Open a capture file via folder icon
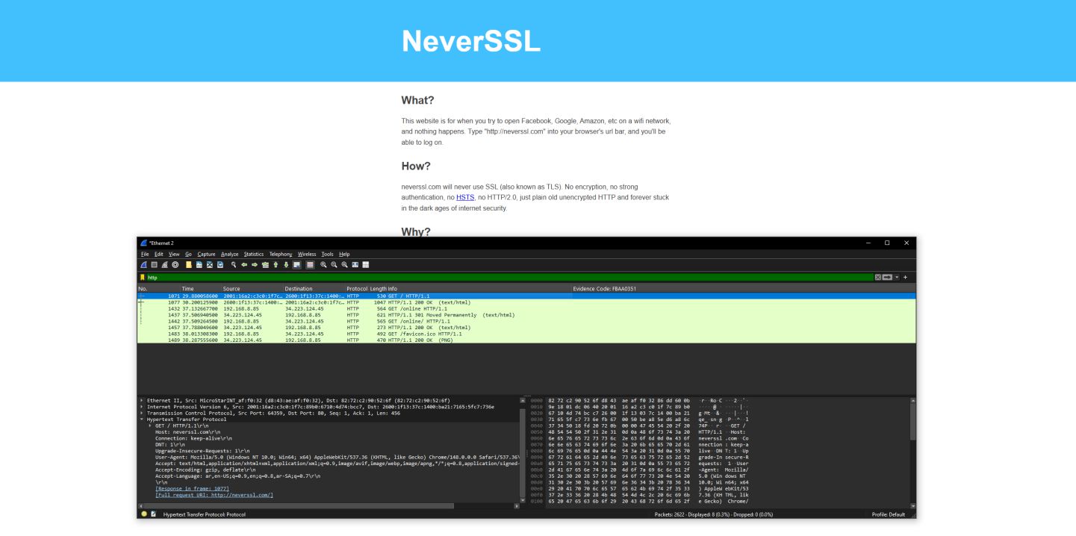The width and height of the screenshot is (1076, 536). point(189,265)
